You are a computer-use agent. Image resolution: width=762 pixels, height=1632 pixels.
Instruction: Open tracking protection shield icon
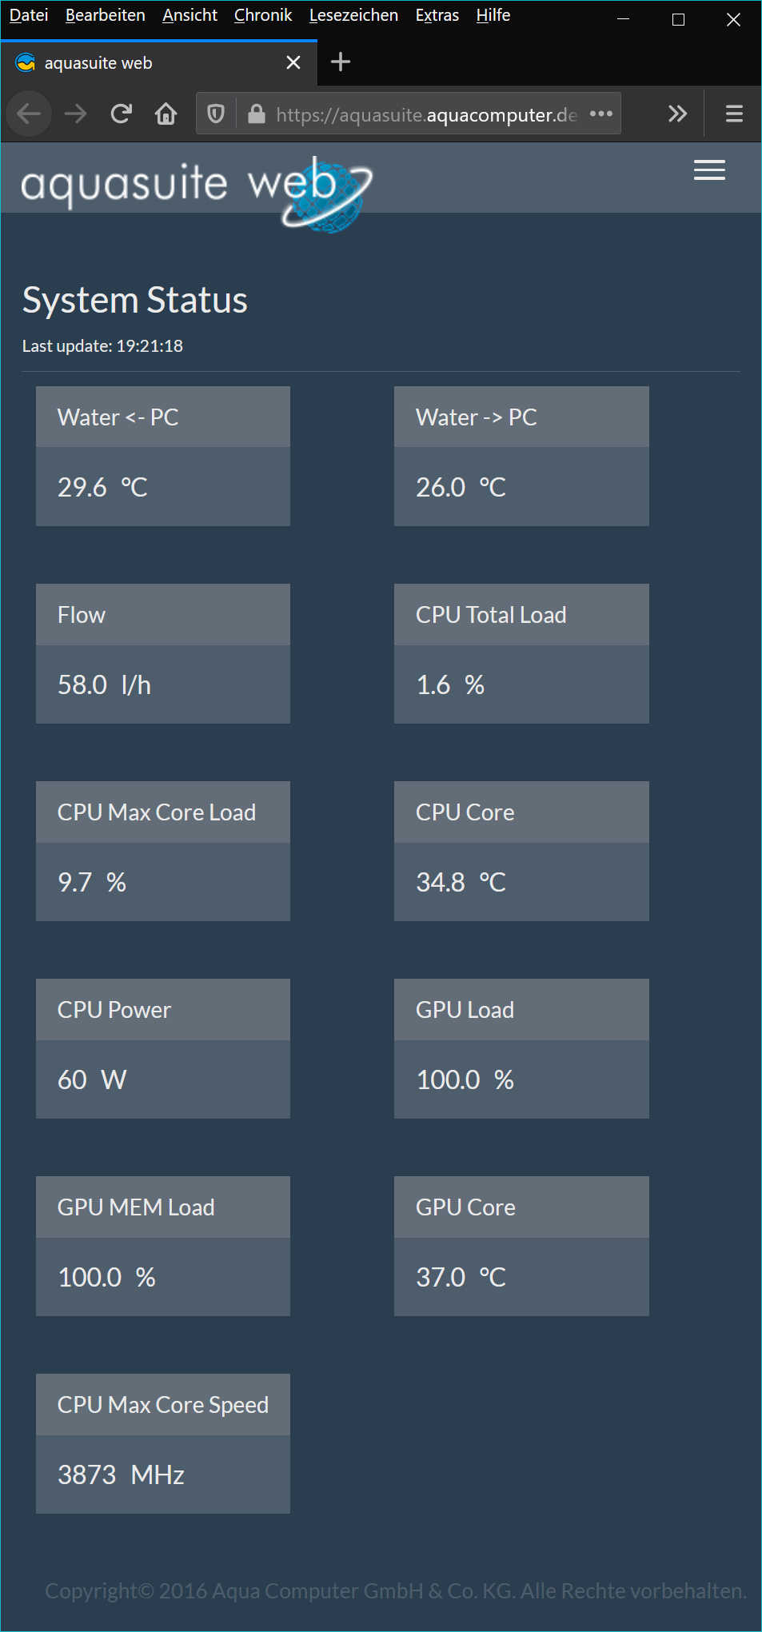216,114
